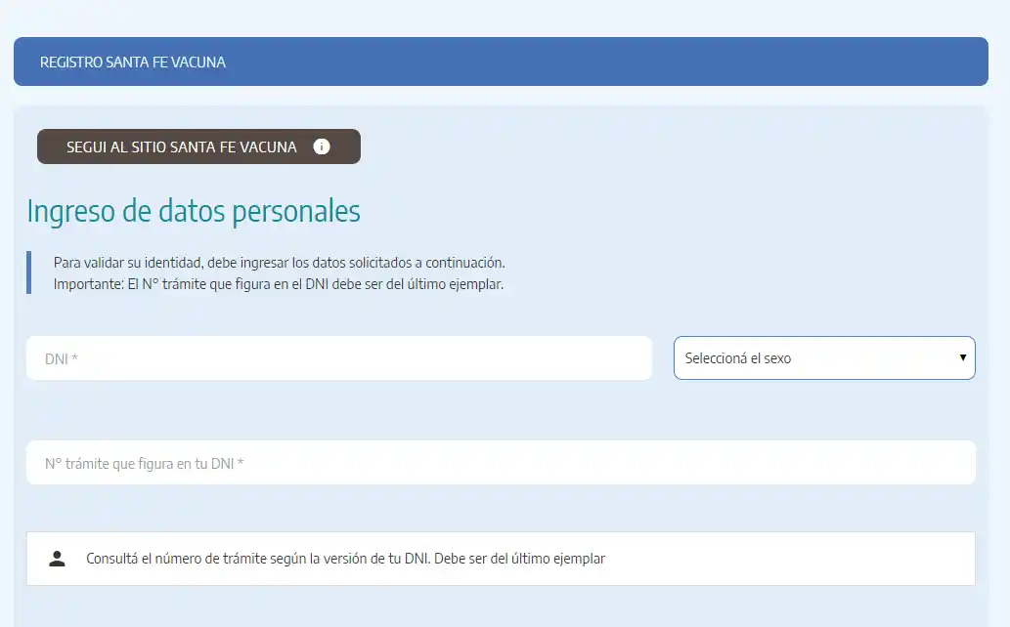The height and width of the screenshot is (627, 1010).
Task: Click the dropdown arrow for sex selection
Action: 959,357
